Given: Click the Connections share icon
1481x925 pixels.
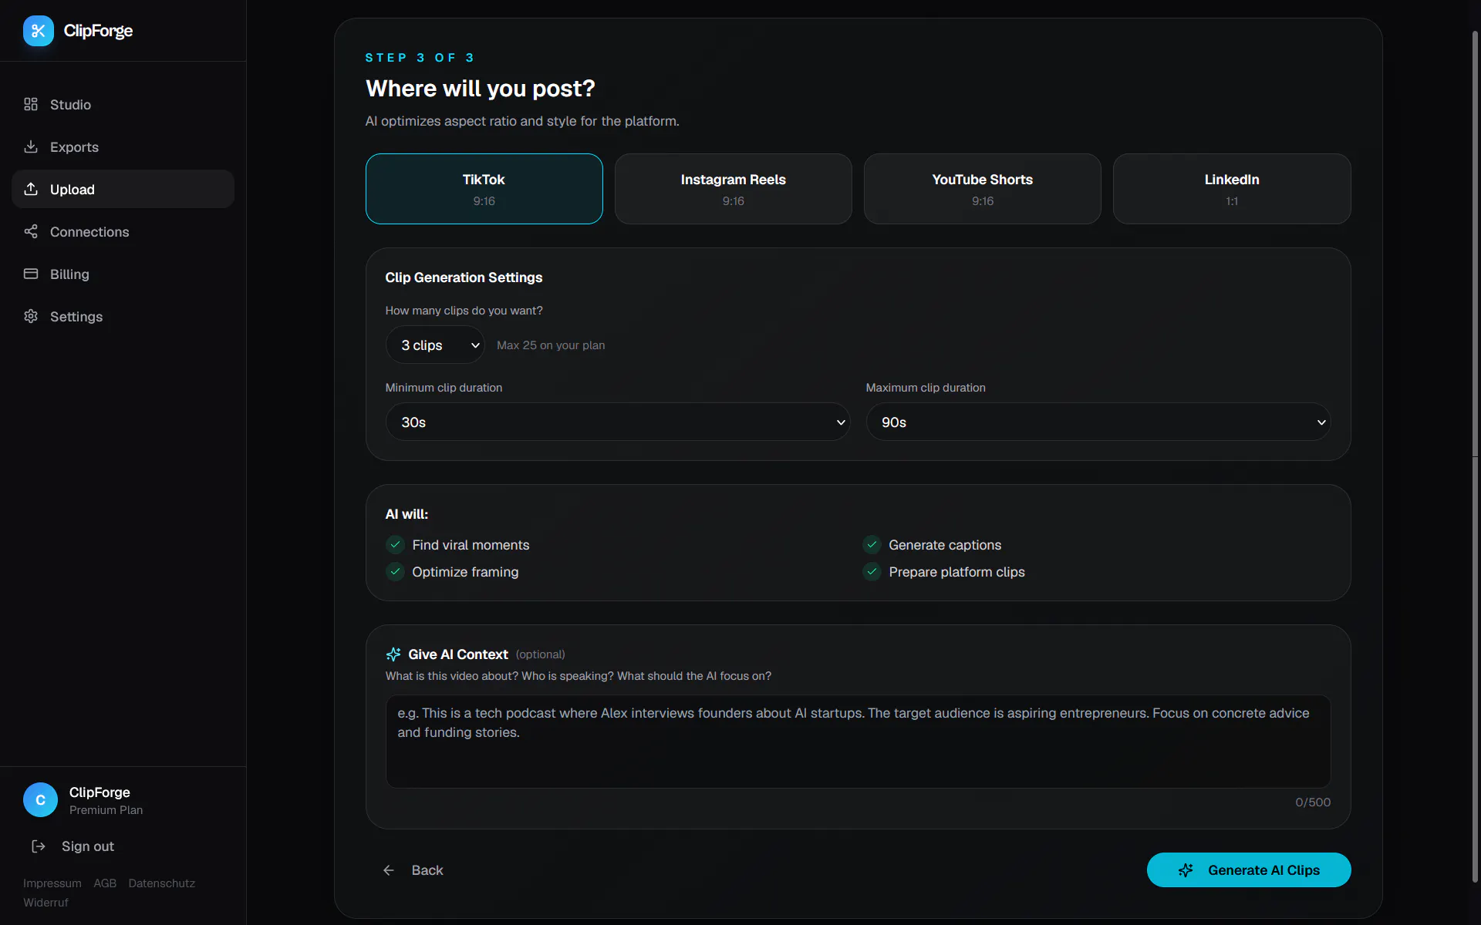Looking at the screenshot, I should click(31, 231).
